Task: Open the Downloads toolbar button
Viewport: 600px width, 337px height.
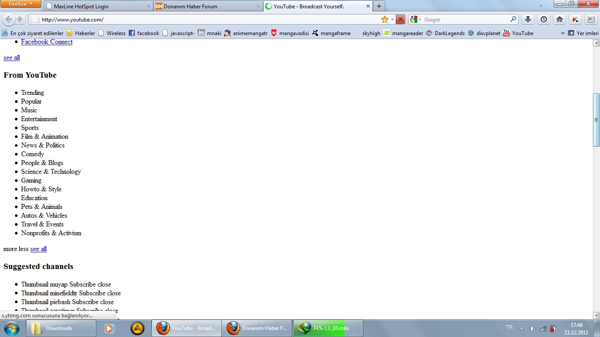Action: pos(528,19)
